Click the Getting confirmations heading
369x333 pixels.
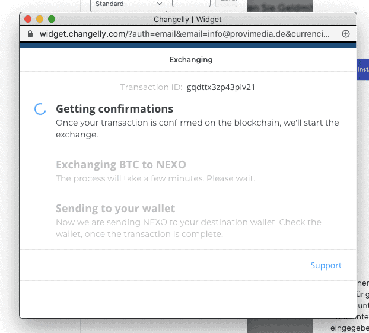114,109
